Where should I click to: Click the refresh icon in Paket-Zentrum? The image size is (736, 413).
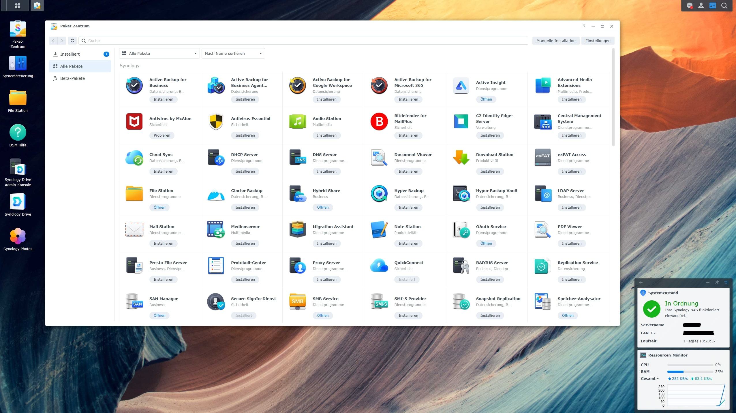click(72, 41)
